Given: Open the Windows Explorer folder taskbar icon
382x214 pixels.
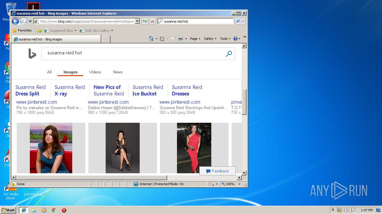Looking at the screenshot, I should (34, 210).
